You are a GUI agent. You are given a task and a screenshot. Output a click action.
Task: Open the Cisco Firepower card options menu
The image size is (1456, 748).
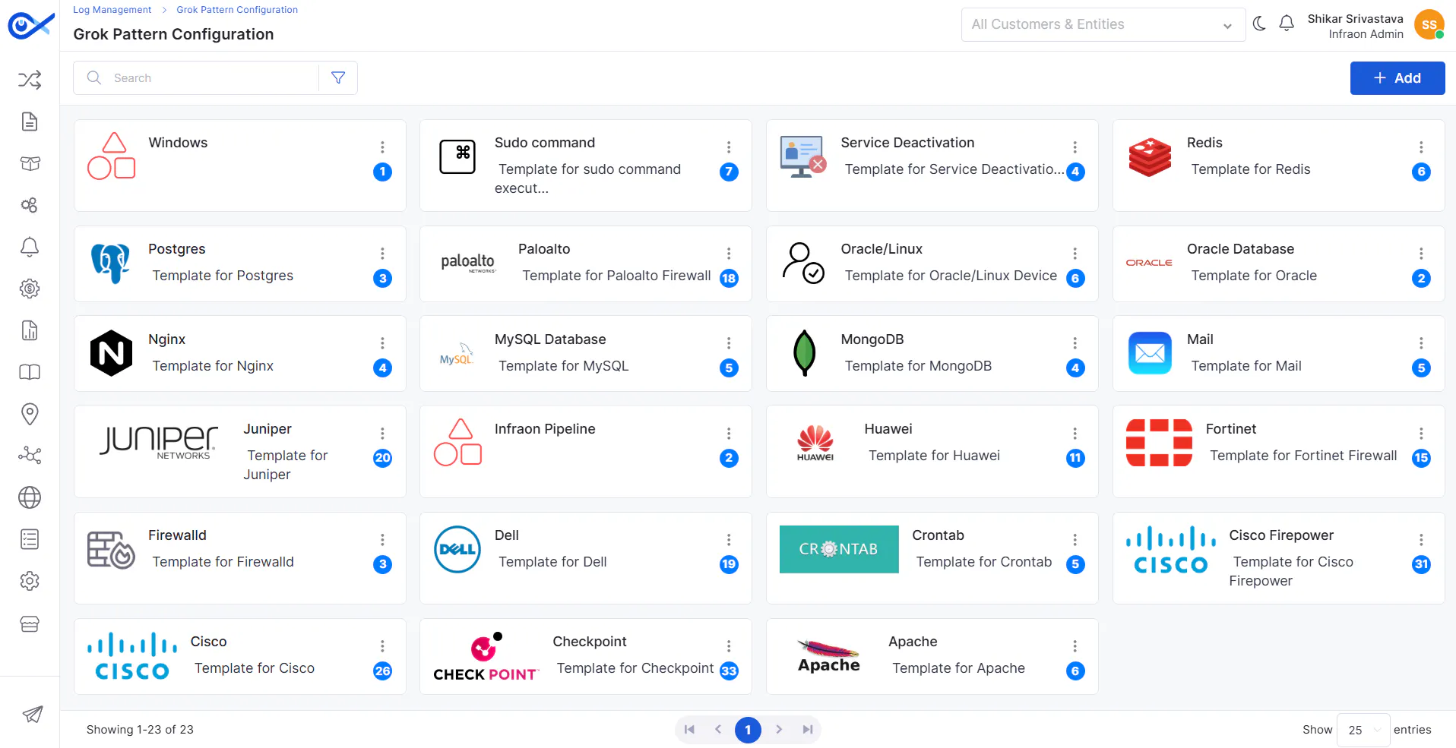(x=1421, y=539)
